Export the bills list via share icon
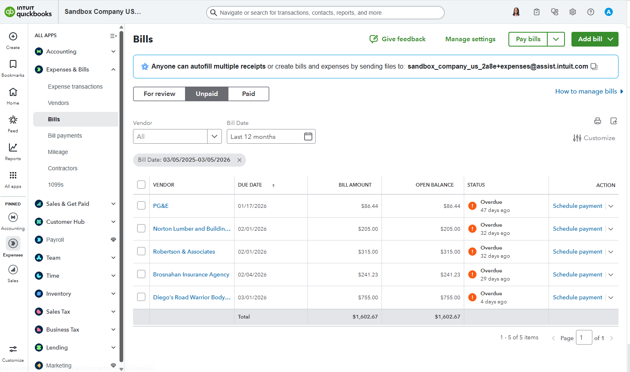 614,121
